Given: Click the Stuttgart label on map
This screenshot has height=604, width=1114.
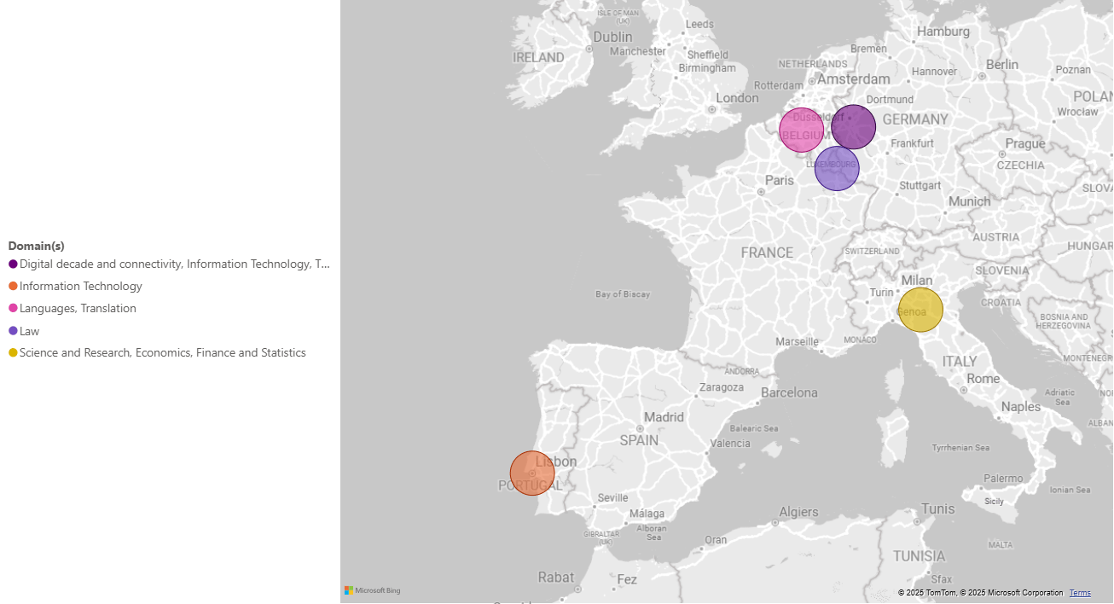Looking at the screenshot, I should point(920,186).
